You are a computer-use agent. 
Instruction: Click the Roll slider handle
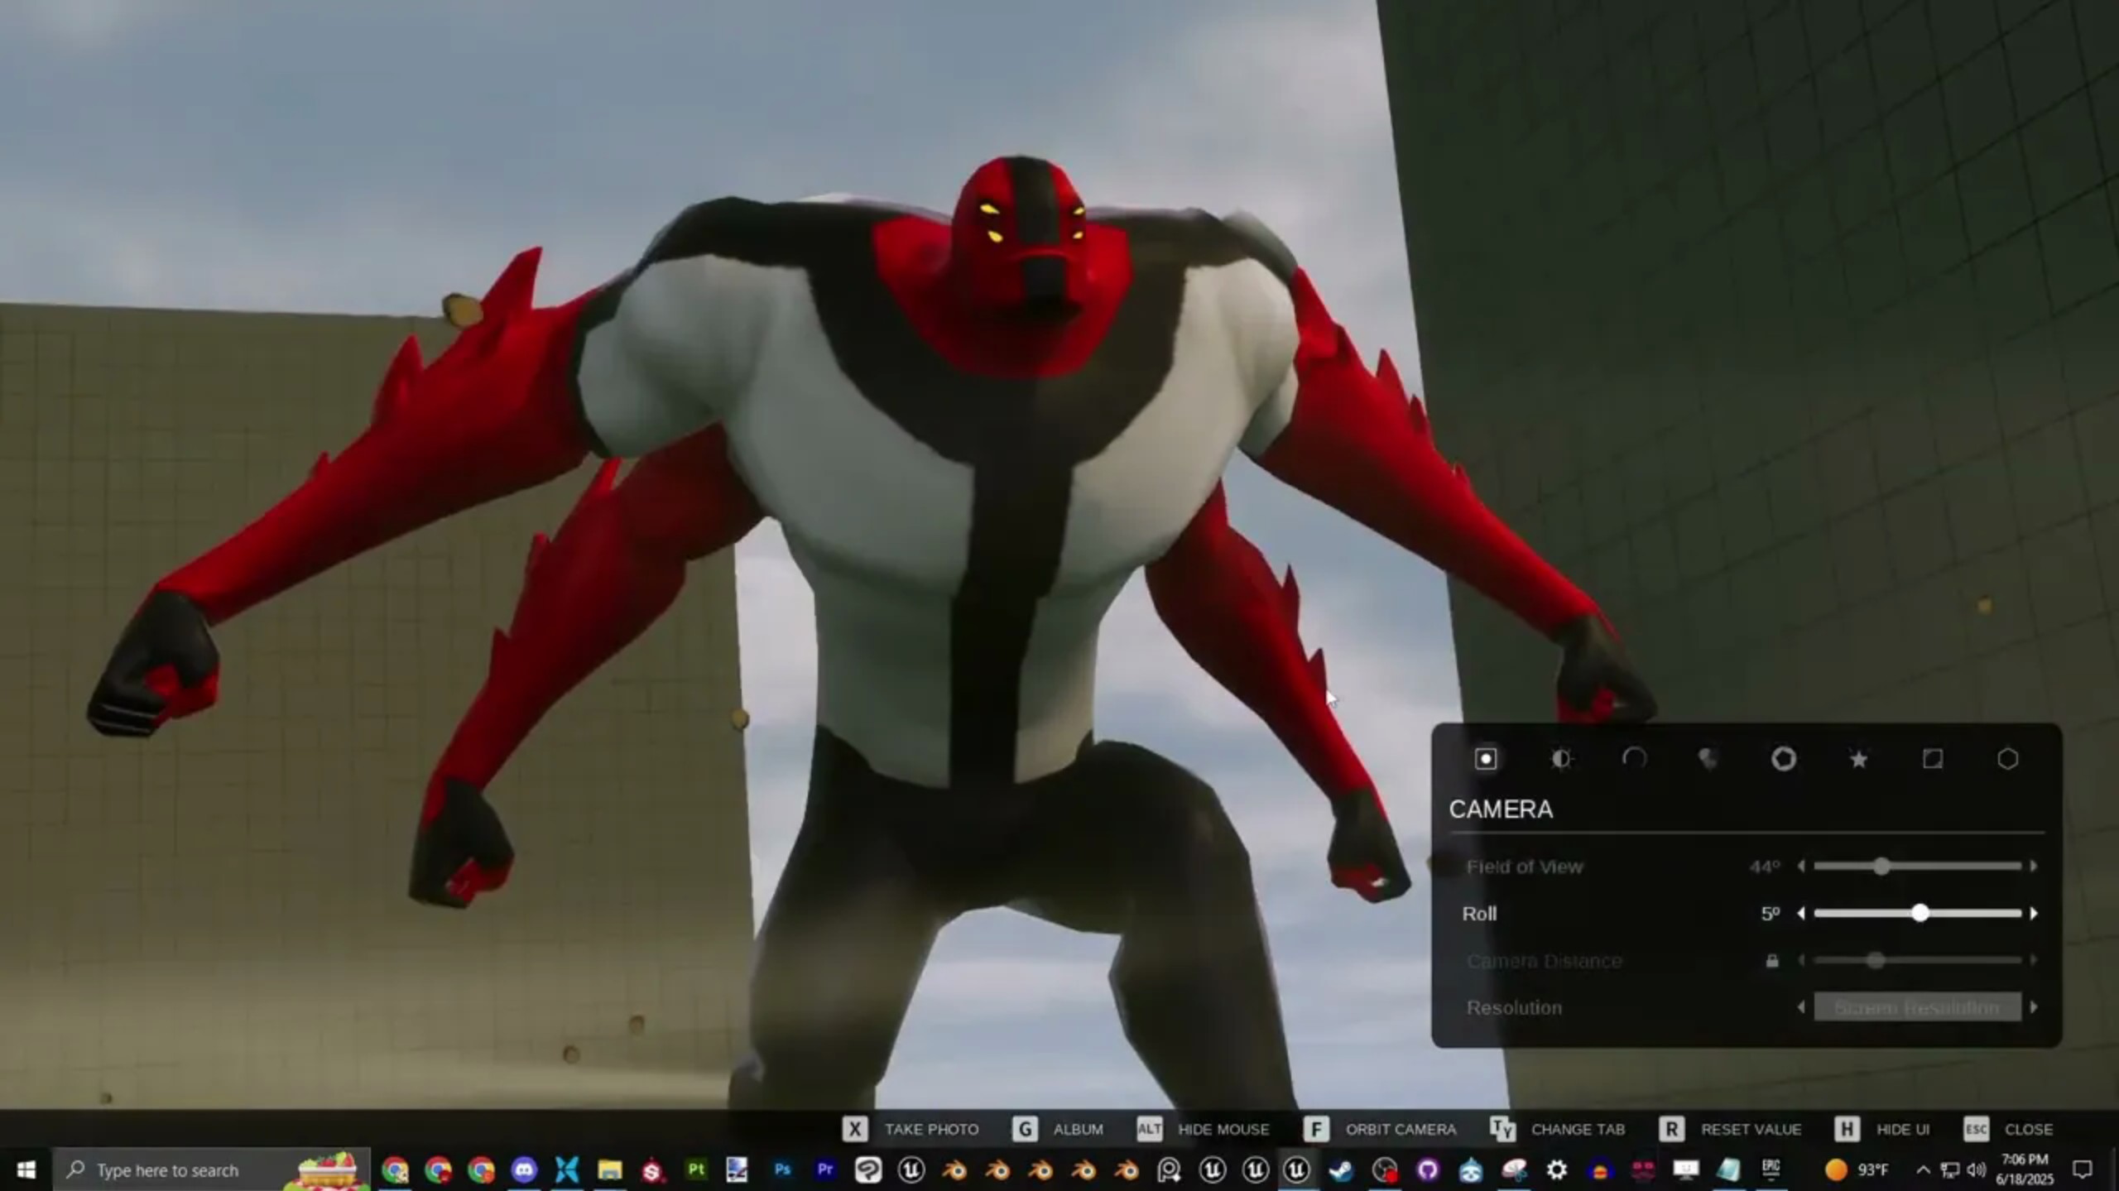pos(1920,914)
